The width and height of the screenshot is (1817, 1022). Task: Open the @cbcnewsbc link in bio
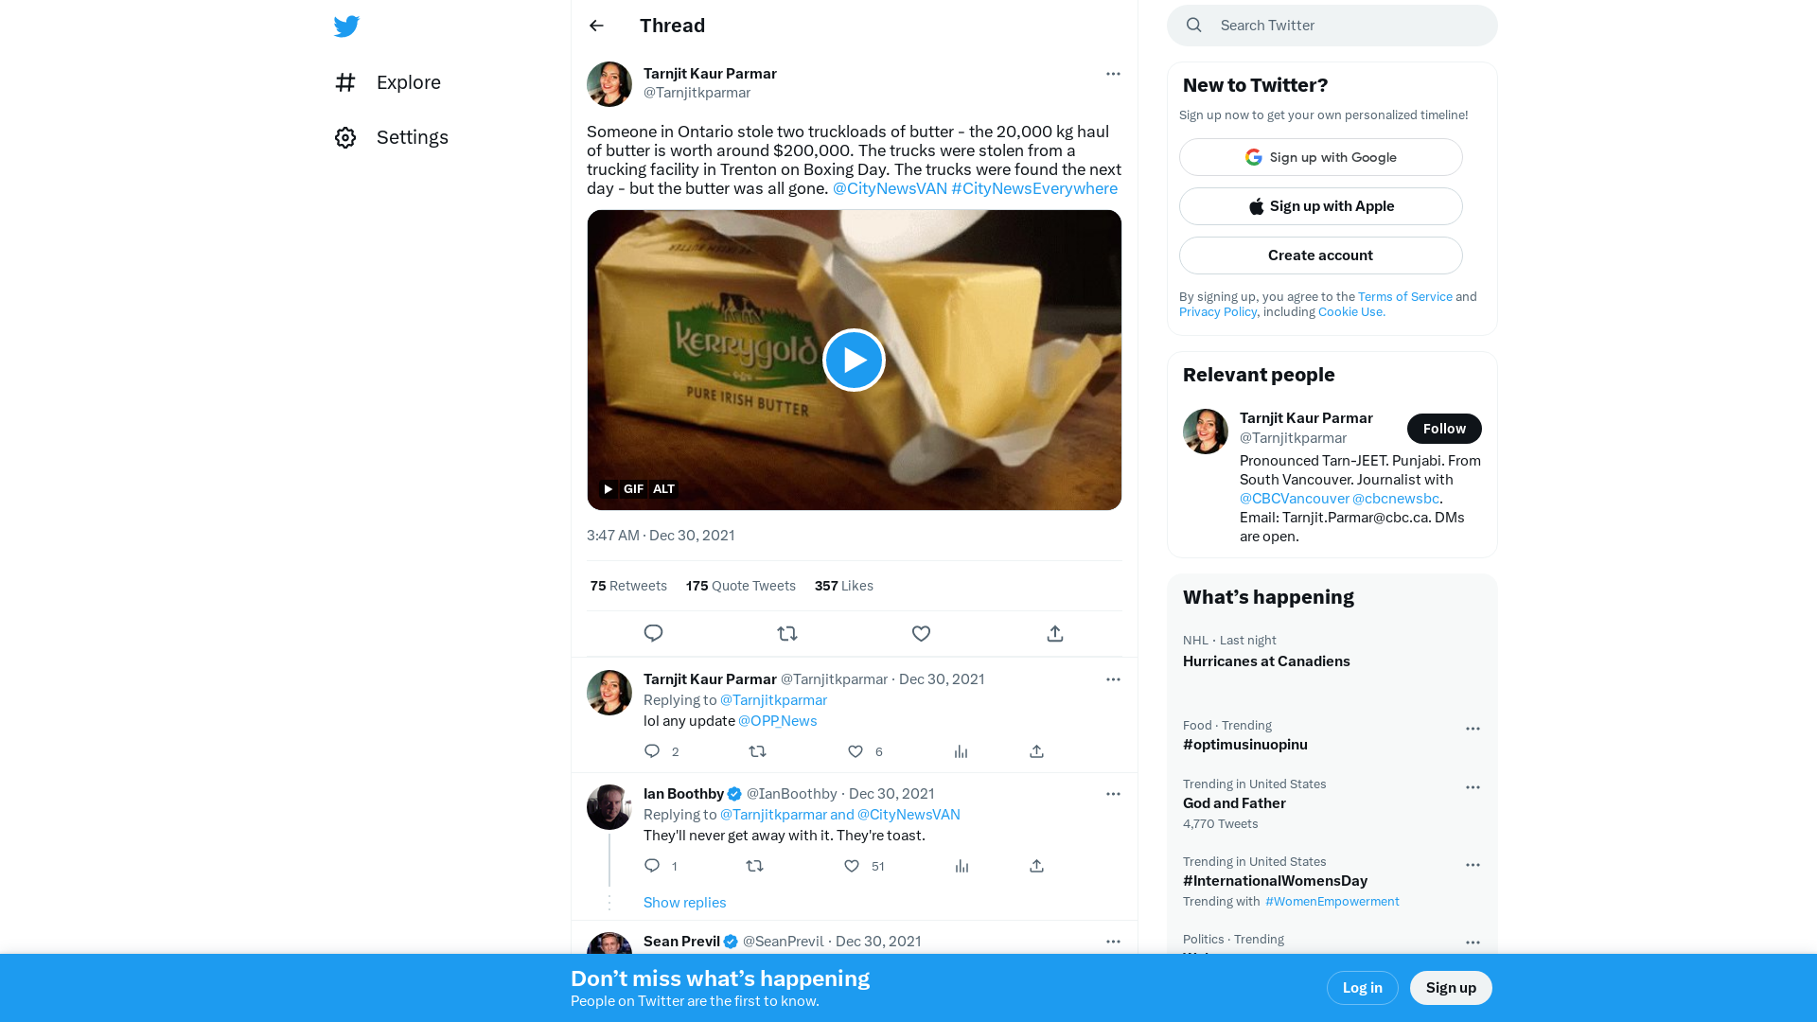coord(1396,499)
